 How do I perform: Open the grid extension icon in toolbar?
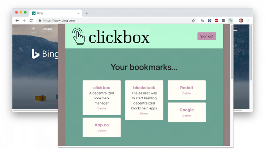pos(224,21)
